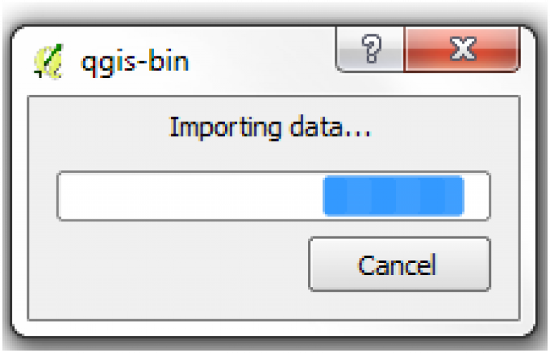The width and height of the screenshot is (550, 353).
Task: Click the blue progress bar chunk
Action: coord(394,196)
